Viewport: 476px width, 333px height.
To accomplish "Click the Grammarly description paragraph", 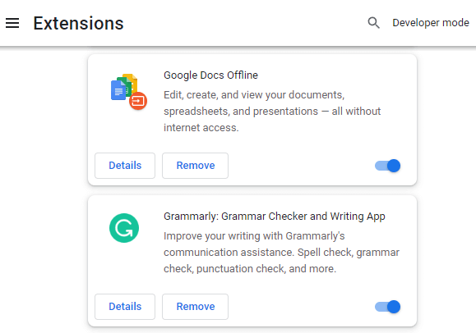I will tap(281, 252).
